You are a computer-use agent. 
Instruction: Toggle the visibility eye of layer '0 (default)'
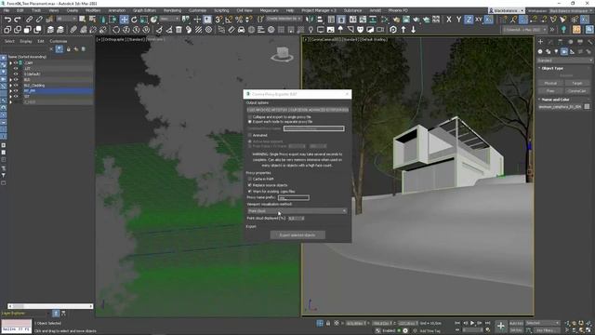click(x=16, y=74)
